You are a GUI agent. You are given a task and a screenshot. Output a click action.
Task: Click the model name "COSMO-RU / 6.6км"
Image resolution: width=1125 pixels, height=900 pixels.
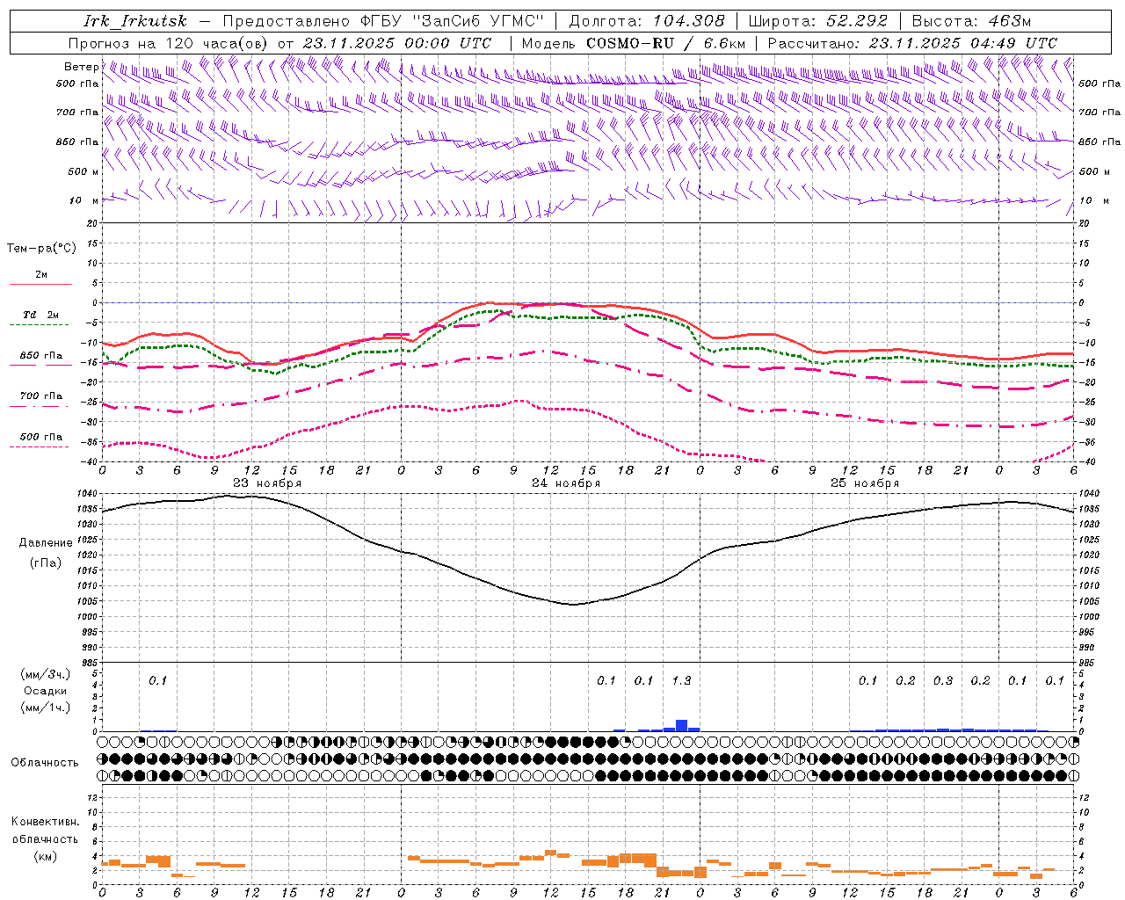point(665,43)
